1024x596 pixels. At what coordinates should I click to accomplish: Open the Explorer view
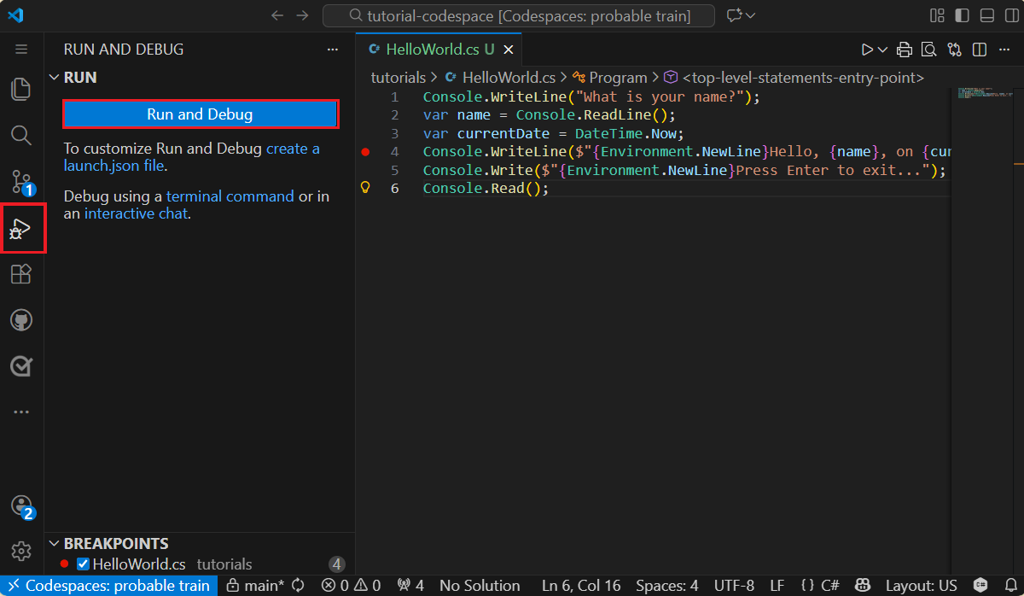click(x=20, y=89)
